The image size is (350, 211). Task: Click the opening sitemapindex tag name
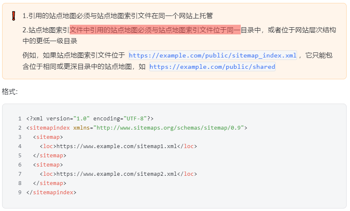pos(50,128)
